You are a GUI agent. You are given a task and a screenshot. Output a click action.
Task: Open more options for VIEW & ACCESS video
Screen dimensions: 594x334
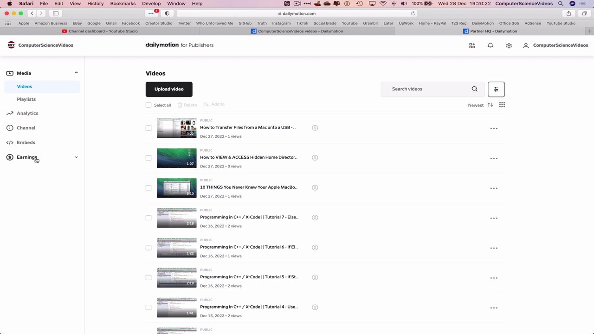[494, 158]
